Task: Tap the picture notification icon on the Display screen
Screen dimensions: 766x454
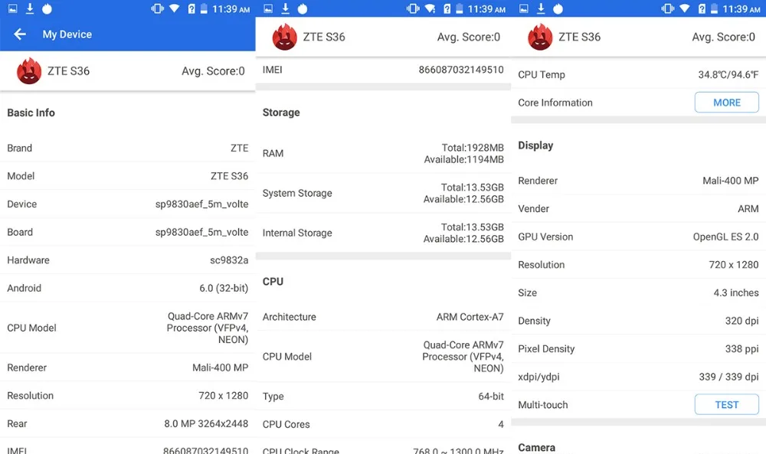Action: 524,8
